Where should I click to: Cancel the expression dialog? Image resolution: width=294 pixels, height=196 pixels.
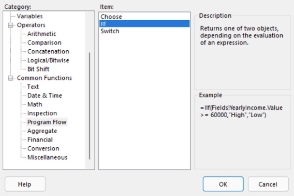pos(268,184)
